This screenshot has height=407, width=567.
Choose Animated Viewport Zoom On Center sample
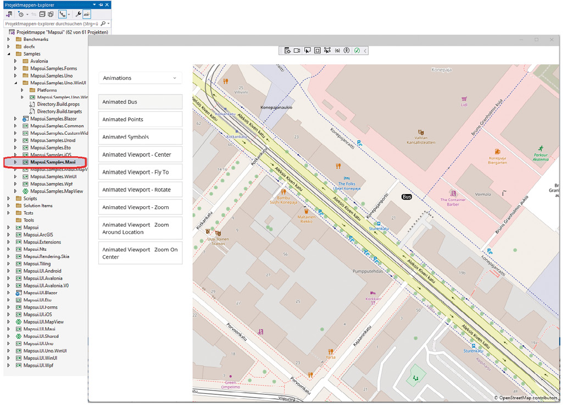coord(140,253)
